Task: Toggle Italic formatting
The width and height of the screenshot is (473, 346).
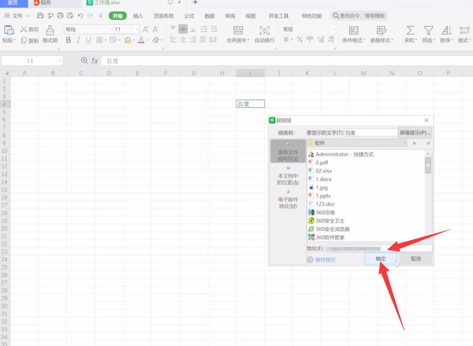Action: (78, 40)
